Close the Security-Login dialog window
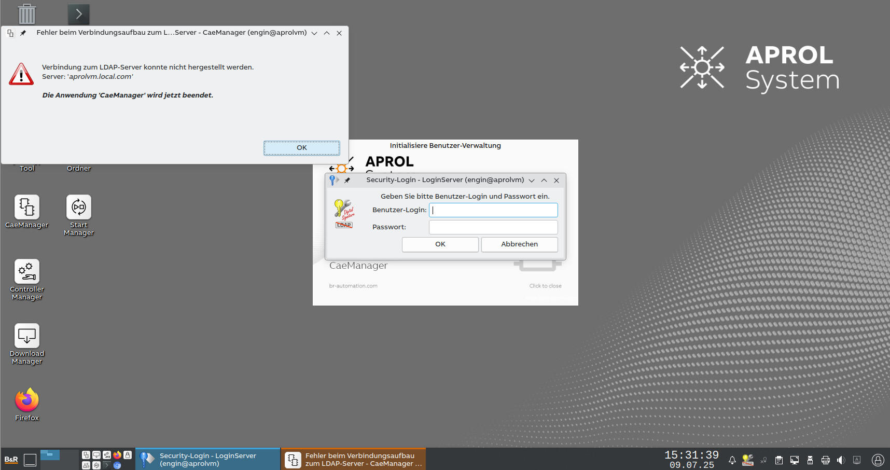Image resolution: width=890 pixels, height=470 pixels. pos(557,180)
